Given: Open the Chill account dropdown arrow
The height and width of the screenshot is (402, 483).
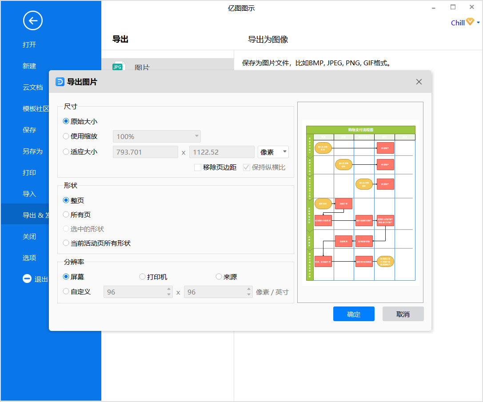Looking at the screenshot, I should pyautogui.click(x=478, y=22).
